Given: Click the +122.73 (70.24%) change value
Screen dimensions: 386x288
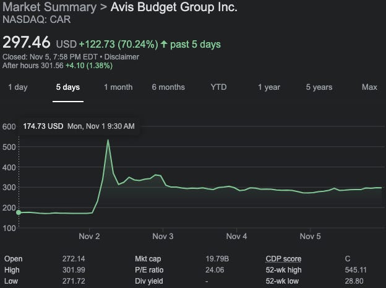Looking at the screenshot, I should [118, 45].
